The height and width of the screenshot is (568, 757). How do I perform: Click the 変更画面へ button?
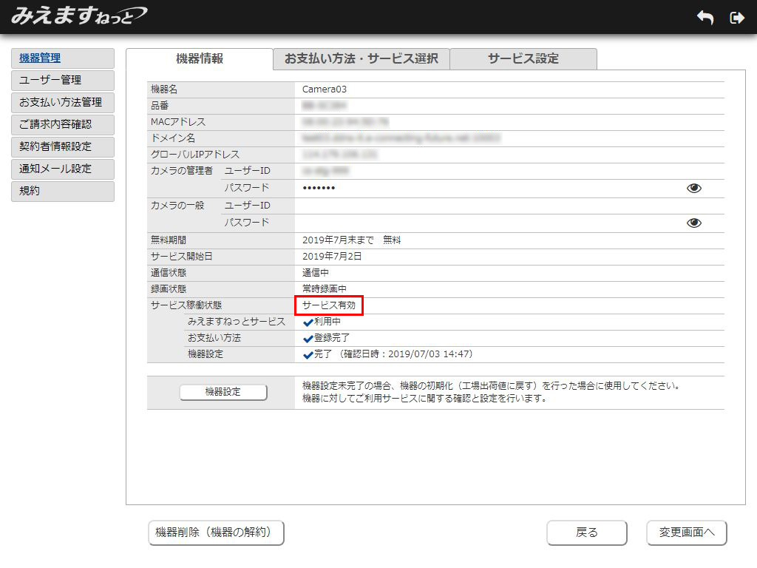coord(686,532)
